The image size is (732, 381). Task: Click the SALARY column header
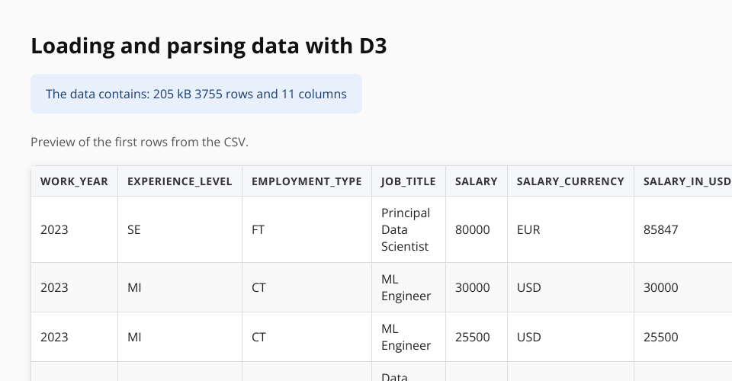476,181
